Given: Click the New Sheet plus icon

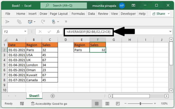Looking at the screenshot, I should (52, 96).
